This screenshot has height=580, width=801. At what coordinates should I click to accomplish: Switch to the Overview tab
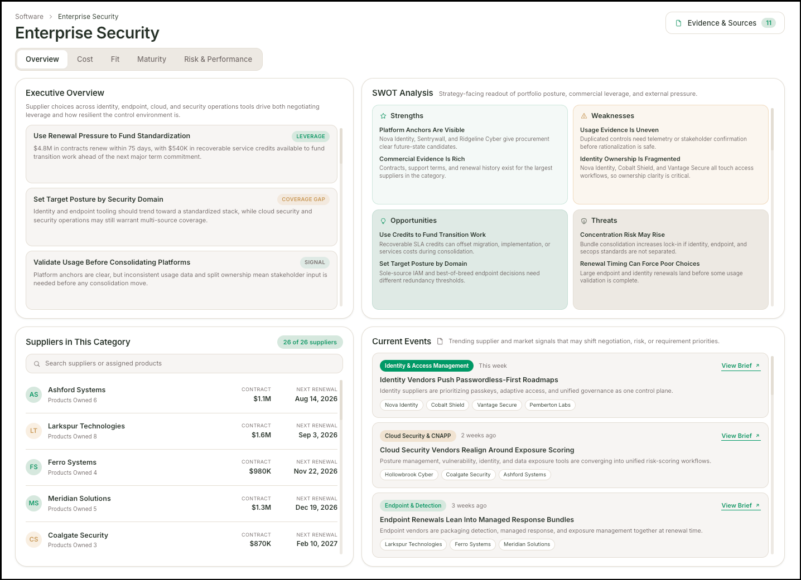click(x=42, y=59)
